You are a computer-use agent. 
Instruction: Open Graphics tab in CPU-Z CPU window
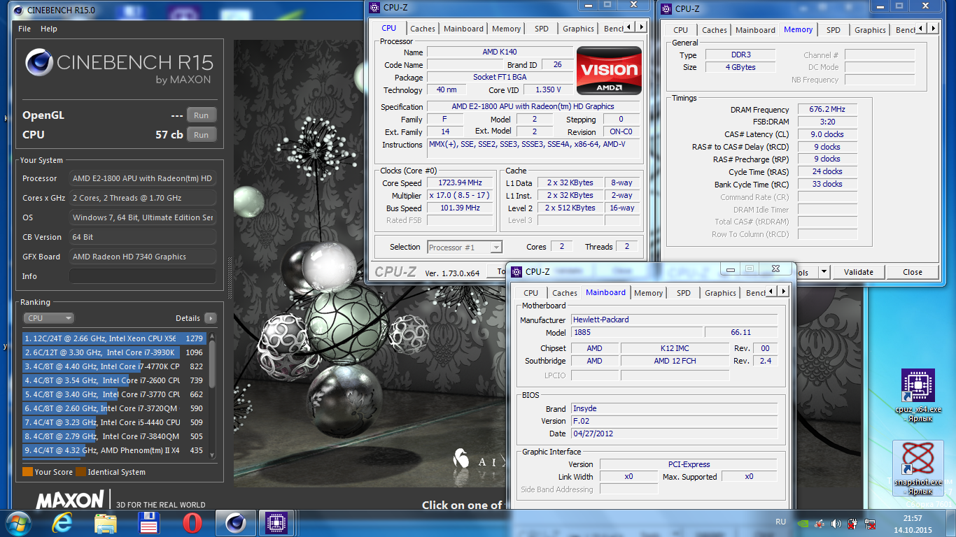[578, 29]
